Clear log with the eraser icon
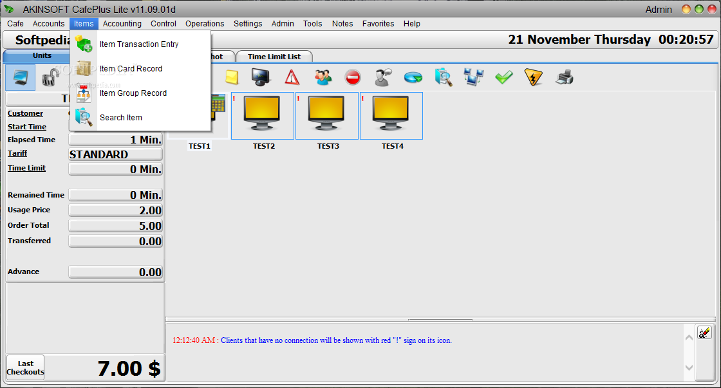 click(704, 333)
